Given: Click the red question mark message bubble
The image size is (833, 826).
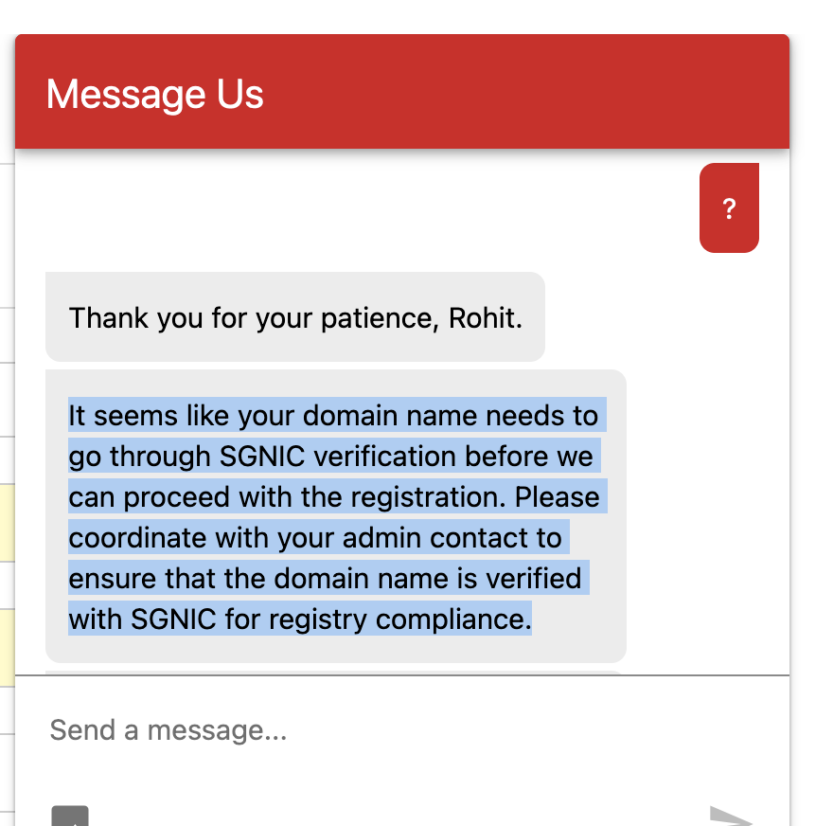Looking at the screenshot, I should (x=729, y=207).
